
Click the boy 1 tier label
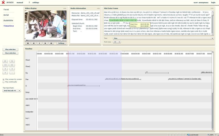point(27,118)
